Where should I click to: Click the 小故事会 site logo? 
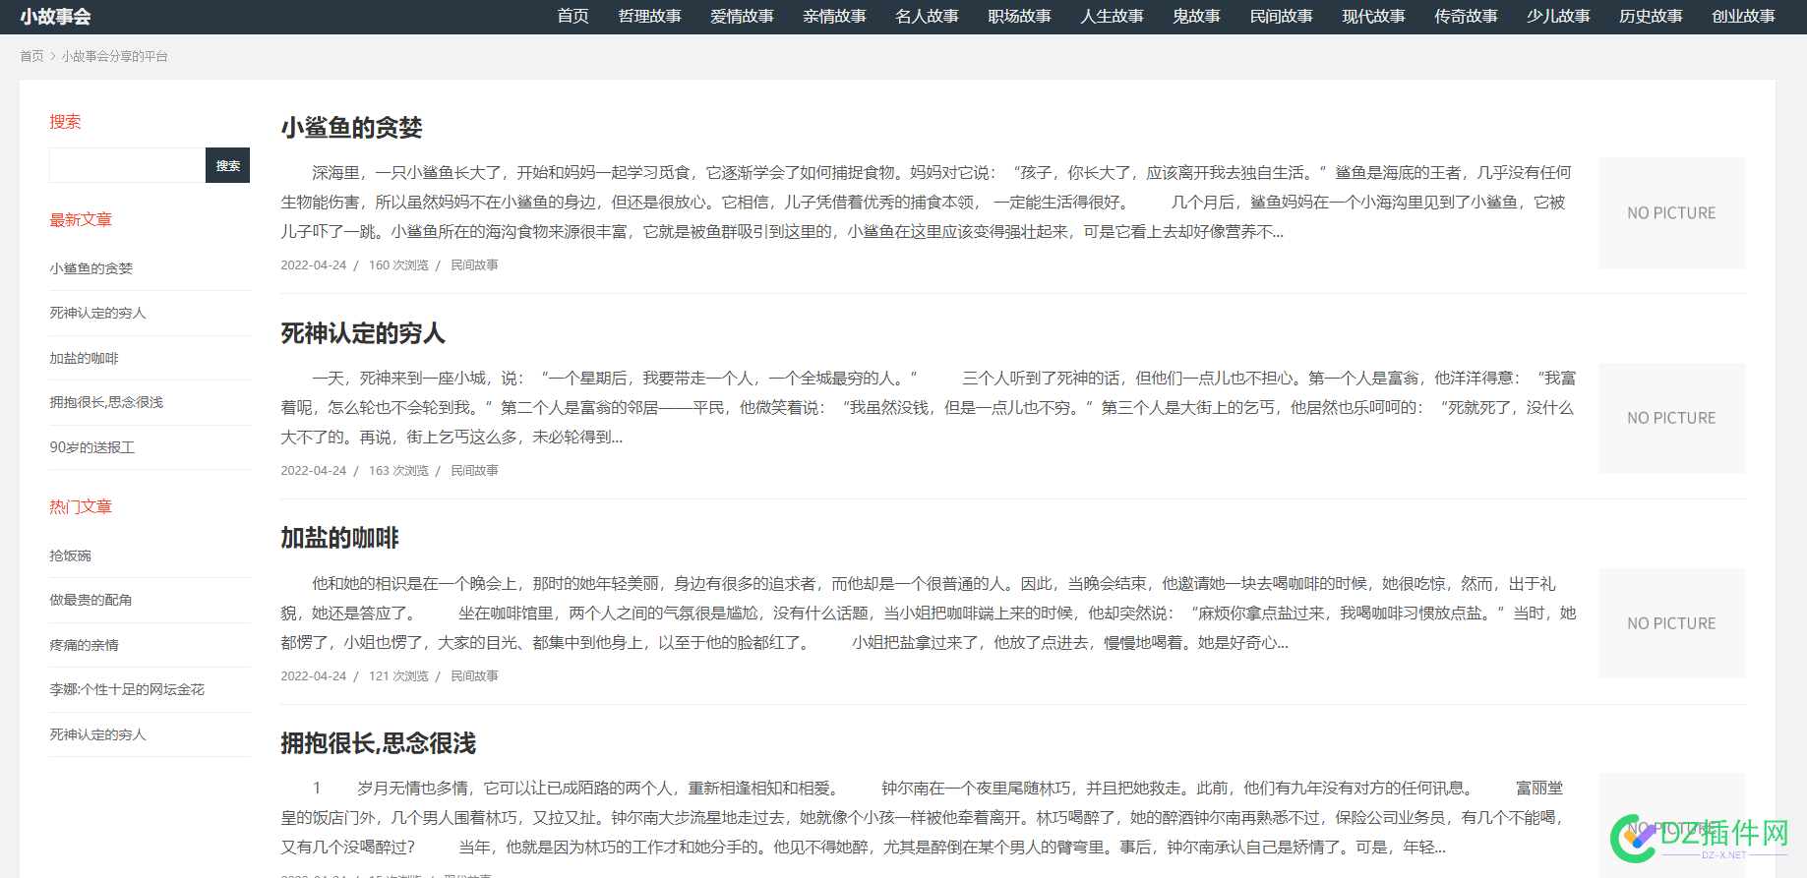click(55, 17)
